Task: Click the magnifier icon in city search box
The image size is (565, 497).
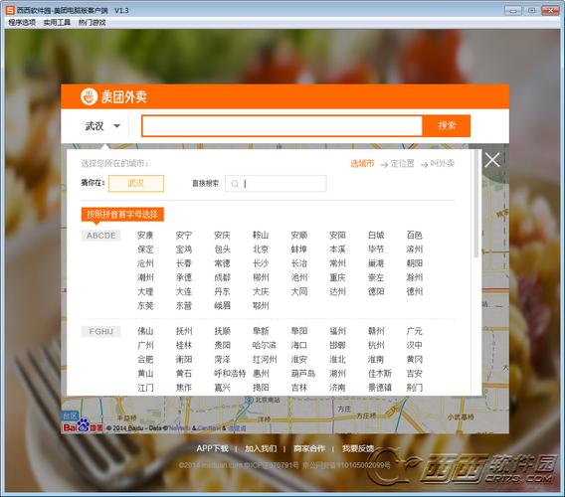Action: (235, 184)
